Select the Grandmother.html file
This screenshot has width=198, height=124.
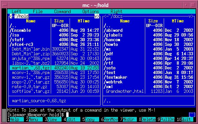coord(149,91)
